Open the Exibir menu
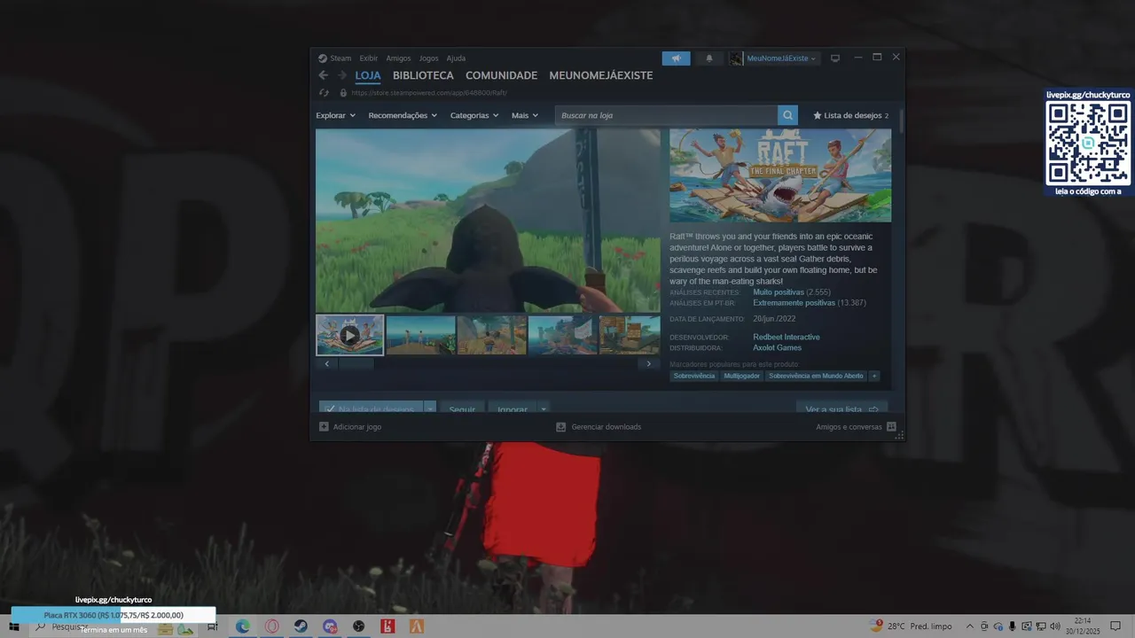 (368, 58)
